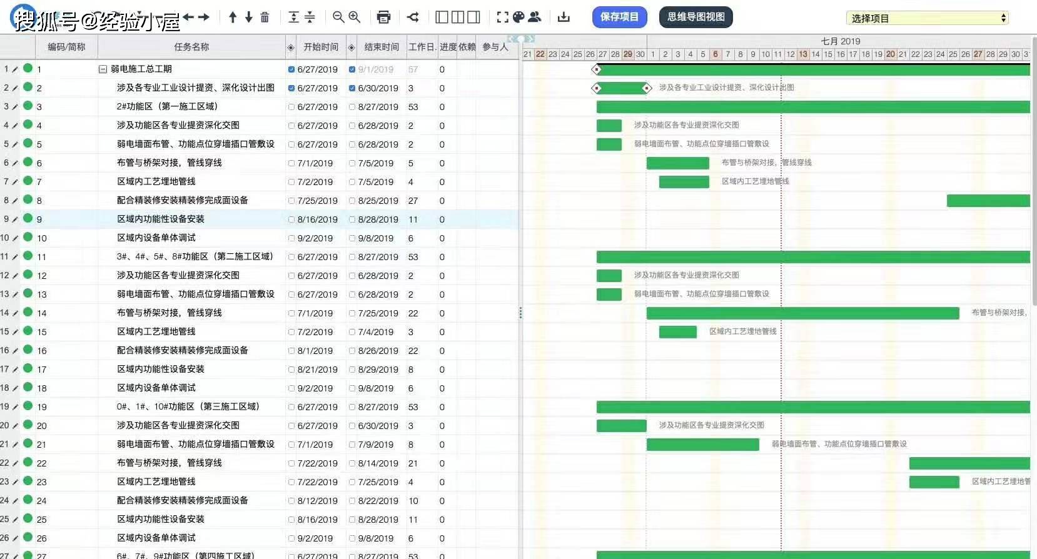The width and height of the screenshot is (1037, 559).
Task: Delete selected task with the trash icon
Action: (265, 18)
